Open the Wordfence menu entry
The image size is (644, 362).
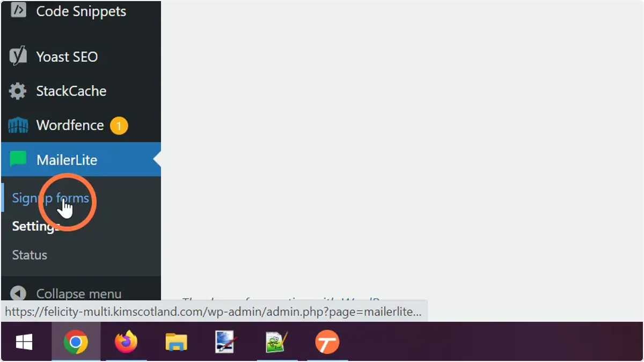point(80,125)
